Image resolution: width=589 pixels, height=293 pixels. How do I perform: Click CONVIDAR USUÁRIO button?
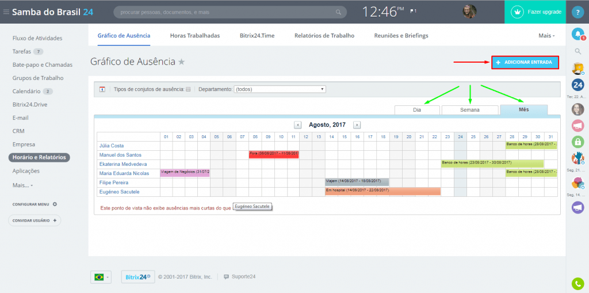(35, 220)
